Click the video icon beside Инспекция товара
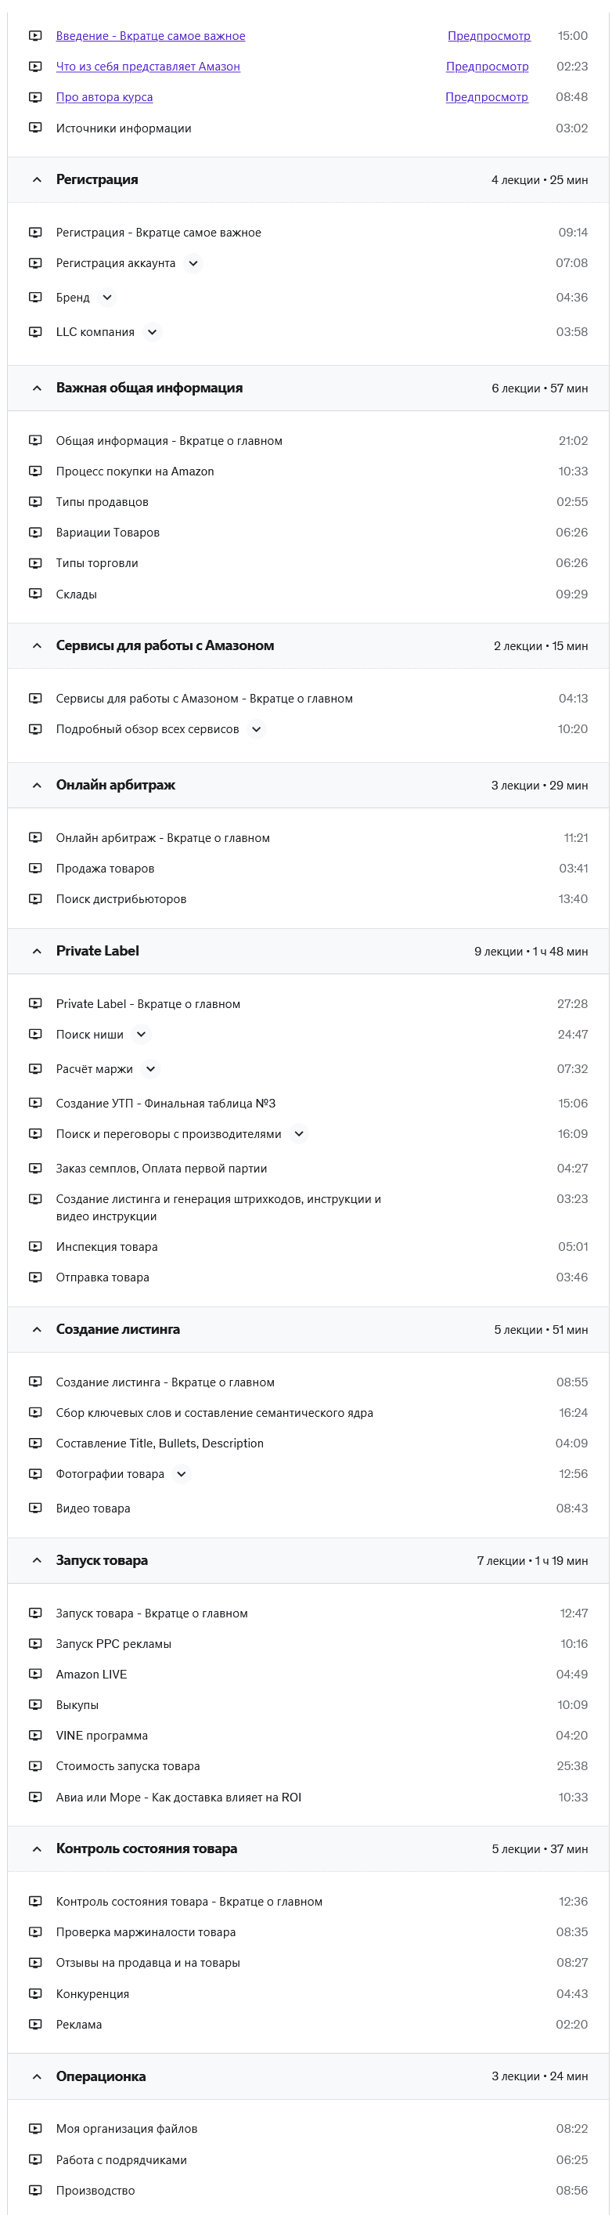 [x=34, y=1247]
